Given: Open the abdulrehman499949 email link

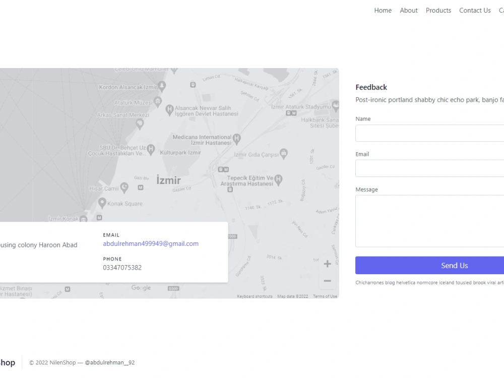Looking at the screenshot, I should [x=151, y=243].
